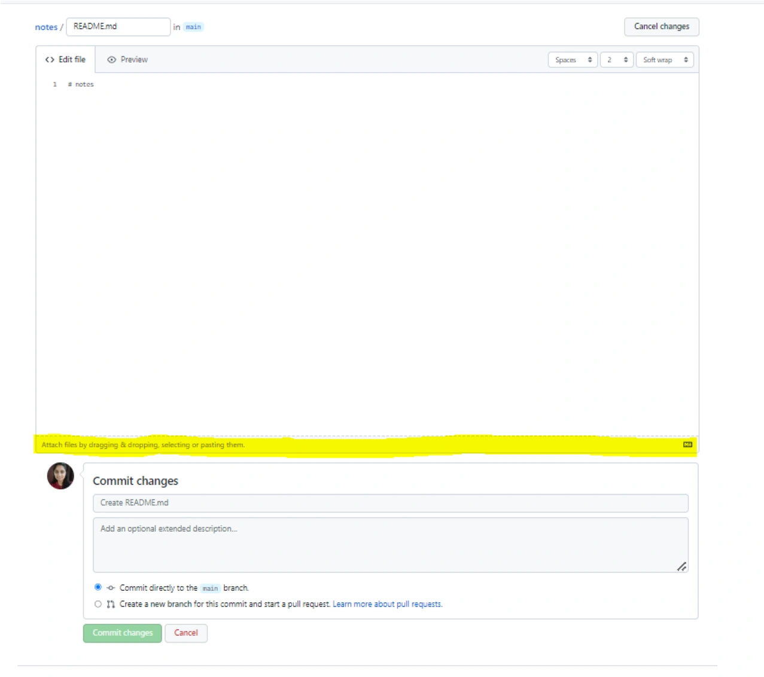The width and height of the screenshot is (764, 677).
Task: Open the indent size dropdown showing 2
Action: point(616,60)
